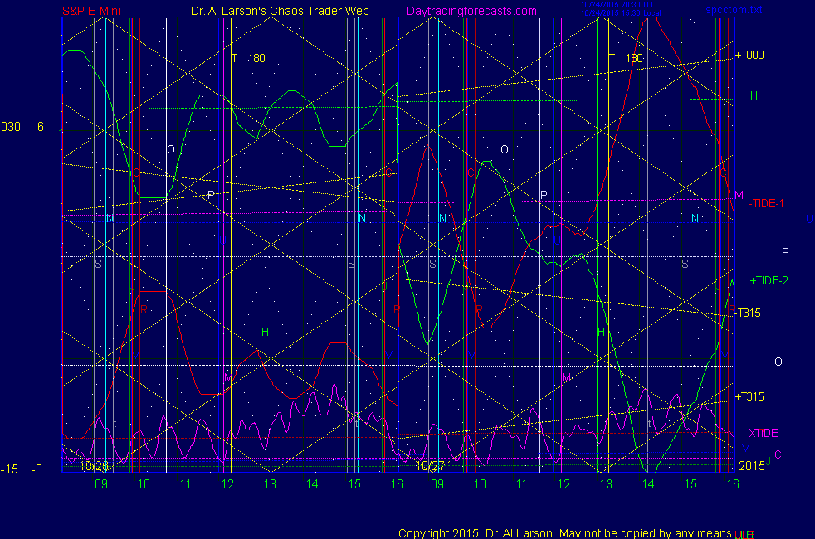The image size is (815, 539).
Task: Click the white O label right of chart
Action: click(x=778, y=362)
